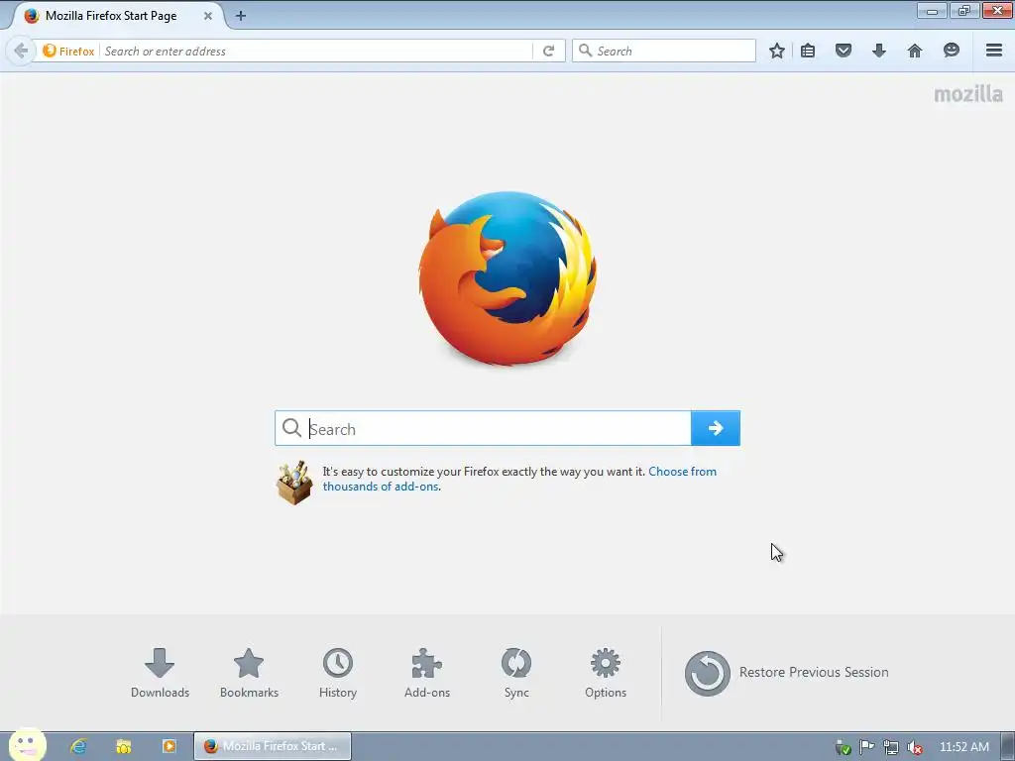Go to Home page icon
The height and width of the screenshot is (761, 1015).
[914, 51]
